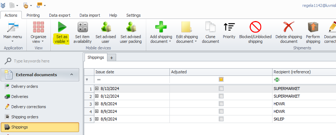Open Deliveries in the sidebar

[x=20, y=97]
